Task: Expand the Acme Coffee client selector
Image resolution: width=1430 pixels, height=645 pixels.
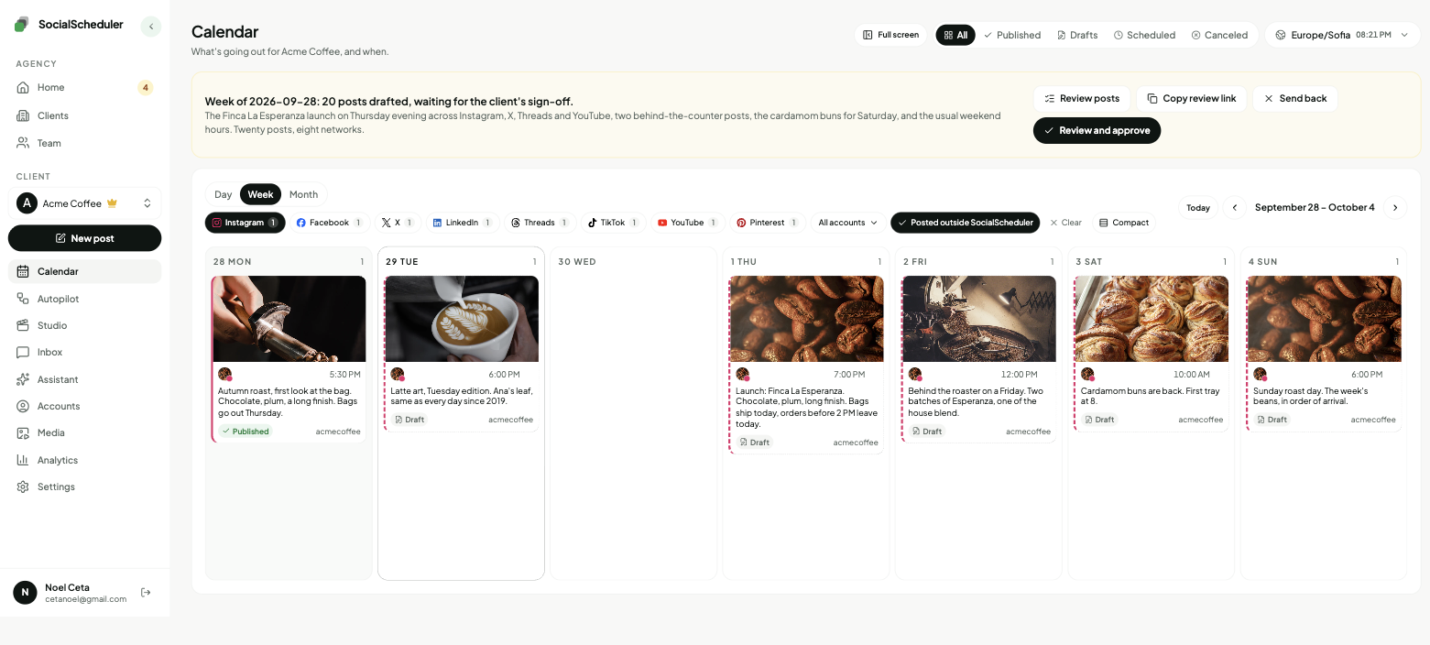Action: (x=84, y=203)
